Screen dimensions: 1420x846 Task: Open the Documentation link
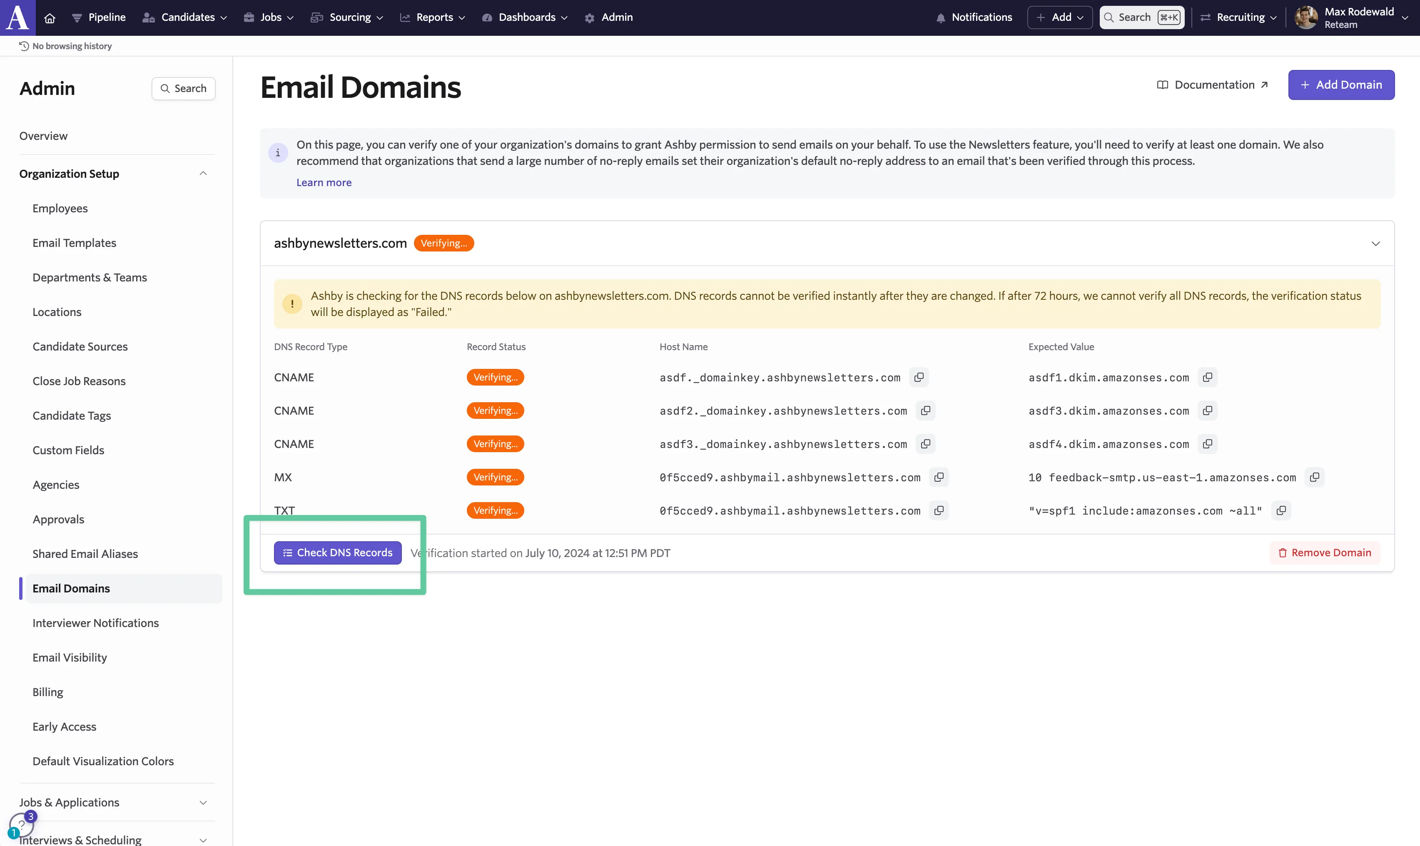pos(1213,85)
